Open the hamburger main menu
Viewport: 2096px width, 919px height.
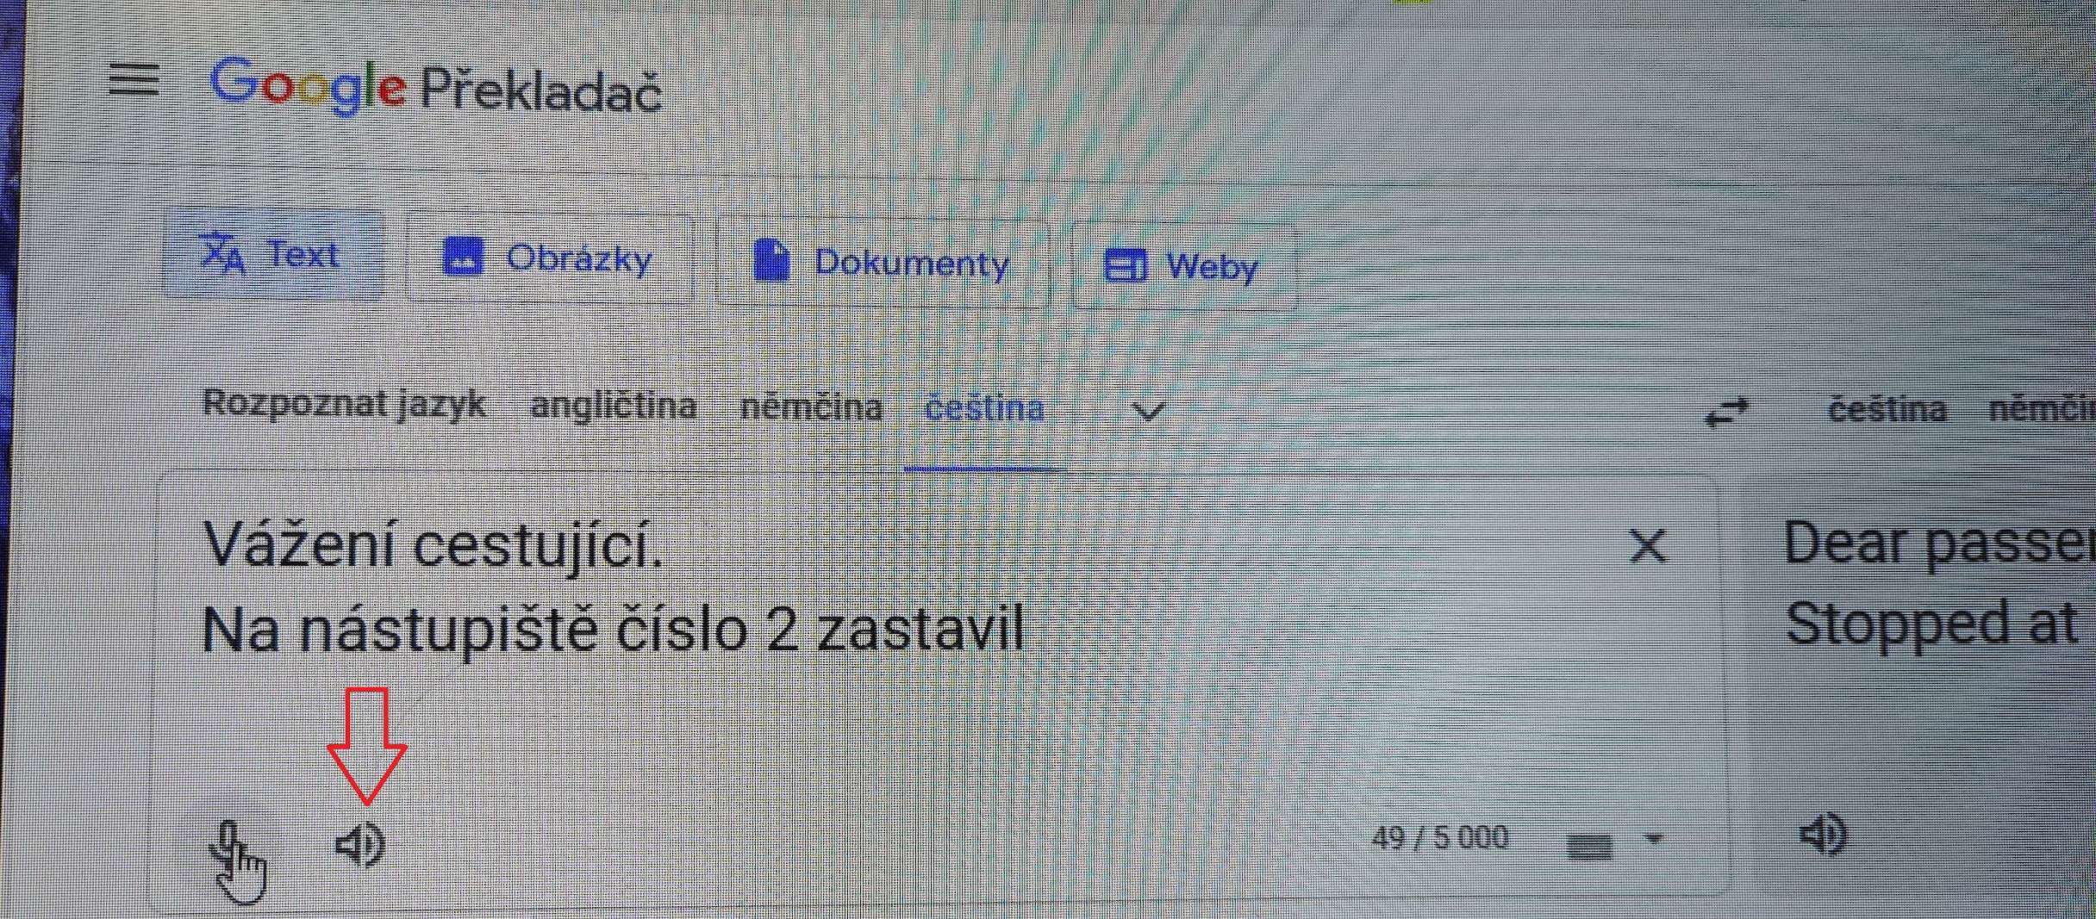click(x=134, y=78)
